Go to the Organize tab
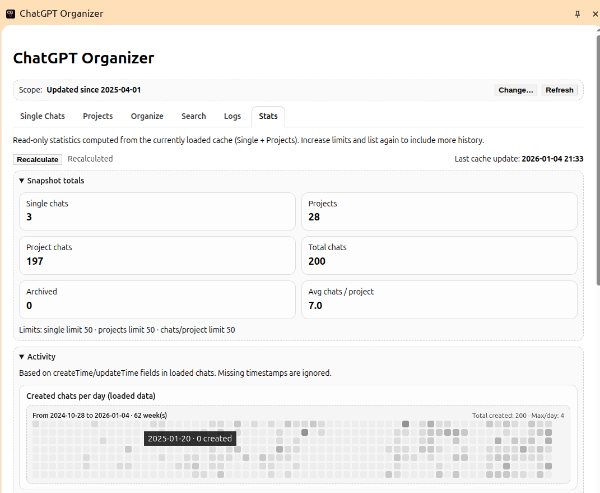The height and width of the screenshot is (493, 600). (x=147, y=116)
